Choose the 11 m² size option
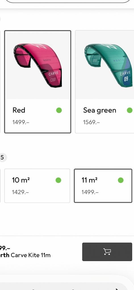 click(x=103, y=186)
